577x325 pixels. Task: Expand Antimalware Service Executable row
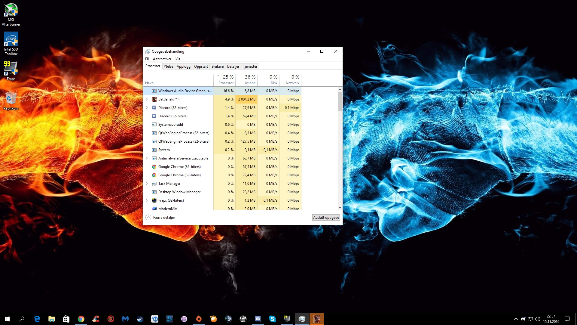tap(147, 158)
